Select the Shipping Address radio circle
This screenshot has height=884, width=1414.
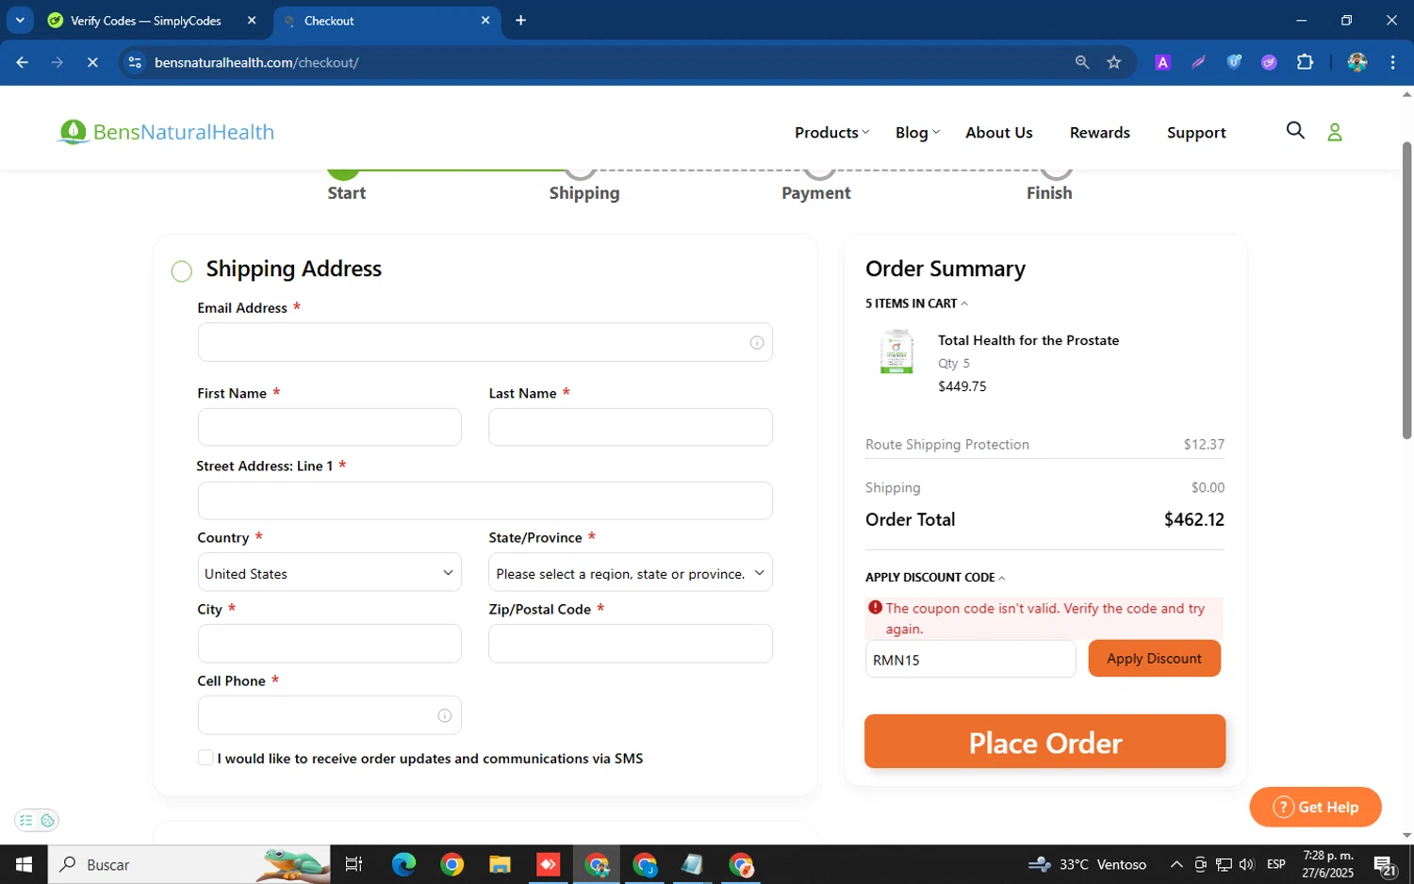182,271
